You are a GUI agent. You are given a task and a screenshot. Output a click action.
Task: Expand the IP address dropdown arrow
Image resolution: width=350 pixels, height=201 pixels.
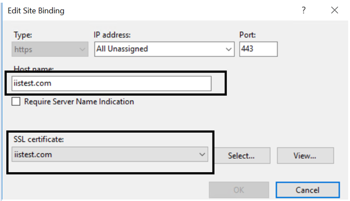(228, 49)
